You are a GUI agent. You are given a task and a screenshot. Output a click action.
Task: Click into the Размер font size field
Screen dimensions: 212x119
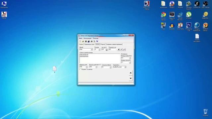pyautogui.click(x=96, y=50)
